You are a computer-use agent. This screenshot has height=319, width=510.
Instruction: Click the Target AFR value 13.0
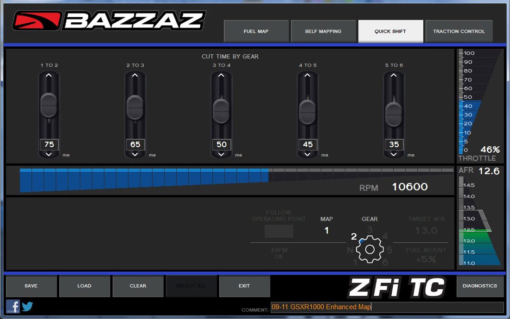(427, 231)
